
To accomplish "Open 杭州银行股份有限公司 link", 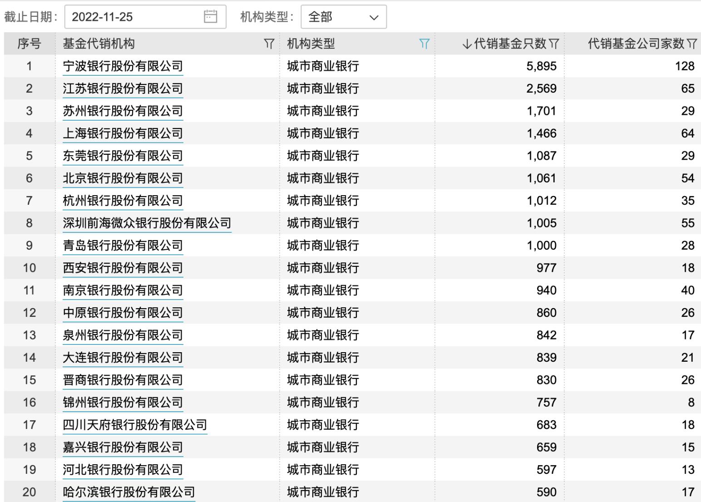I will pos(123,201).
